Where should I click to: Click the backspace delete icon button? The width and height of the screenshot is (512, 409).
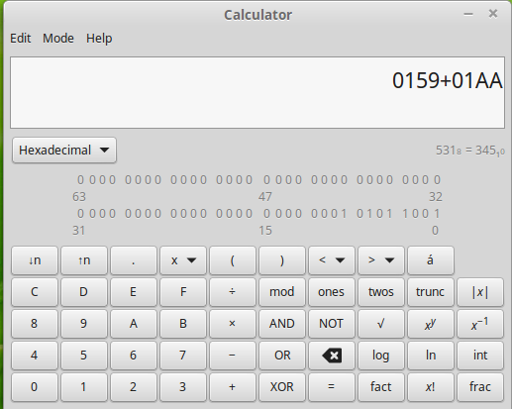pos(332,356)
